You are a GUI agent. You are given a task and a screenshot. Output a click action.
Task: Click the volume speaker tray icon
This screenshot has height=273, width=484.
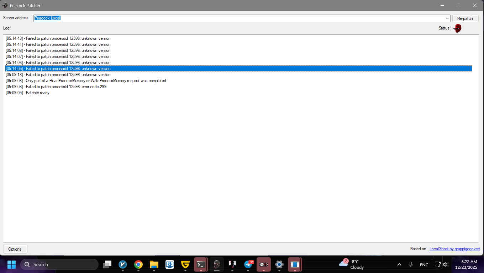click(x=446, y=264)
